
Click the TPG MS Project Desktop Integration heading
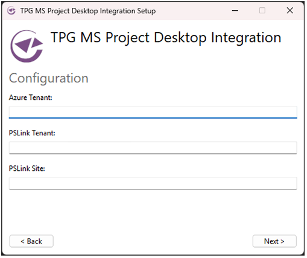pyautogui.click(x=166, y=37)
